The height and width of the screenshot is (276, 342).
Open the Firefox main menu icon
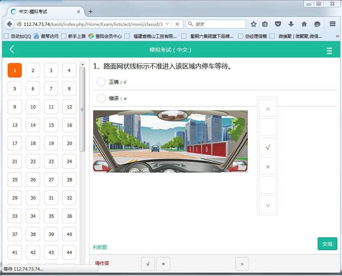pos(332,24)
